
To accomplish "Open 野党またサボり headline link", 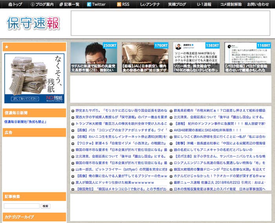I will click(x=121, y=111).
